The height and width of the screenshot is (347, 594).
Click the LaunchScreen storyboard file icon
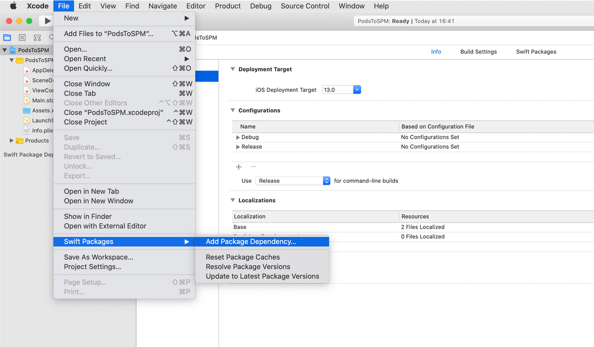click(27, 120)
